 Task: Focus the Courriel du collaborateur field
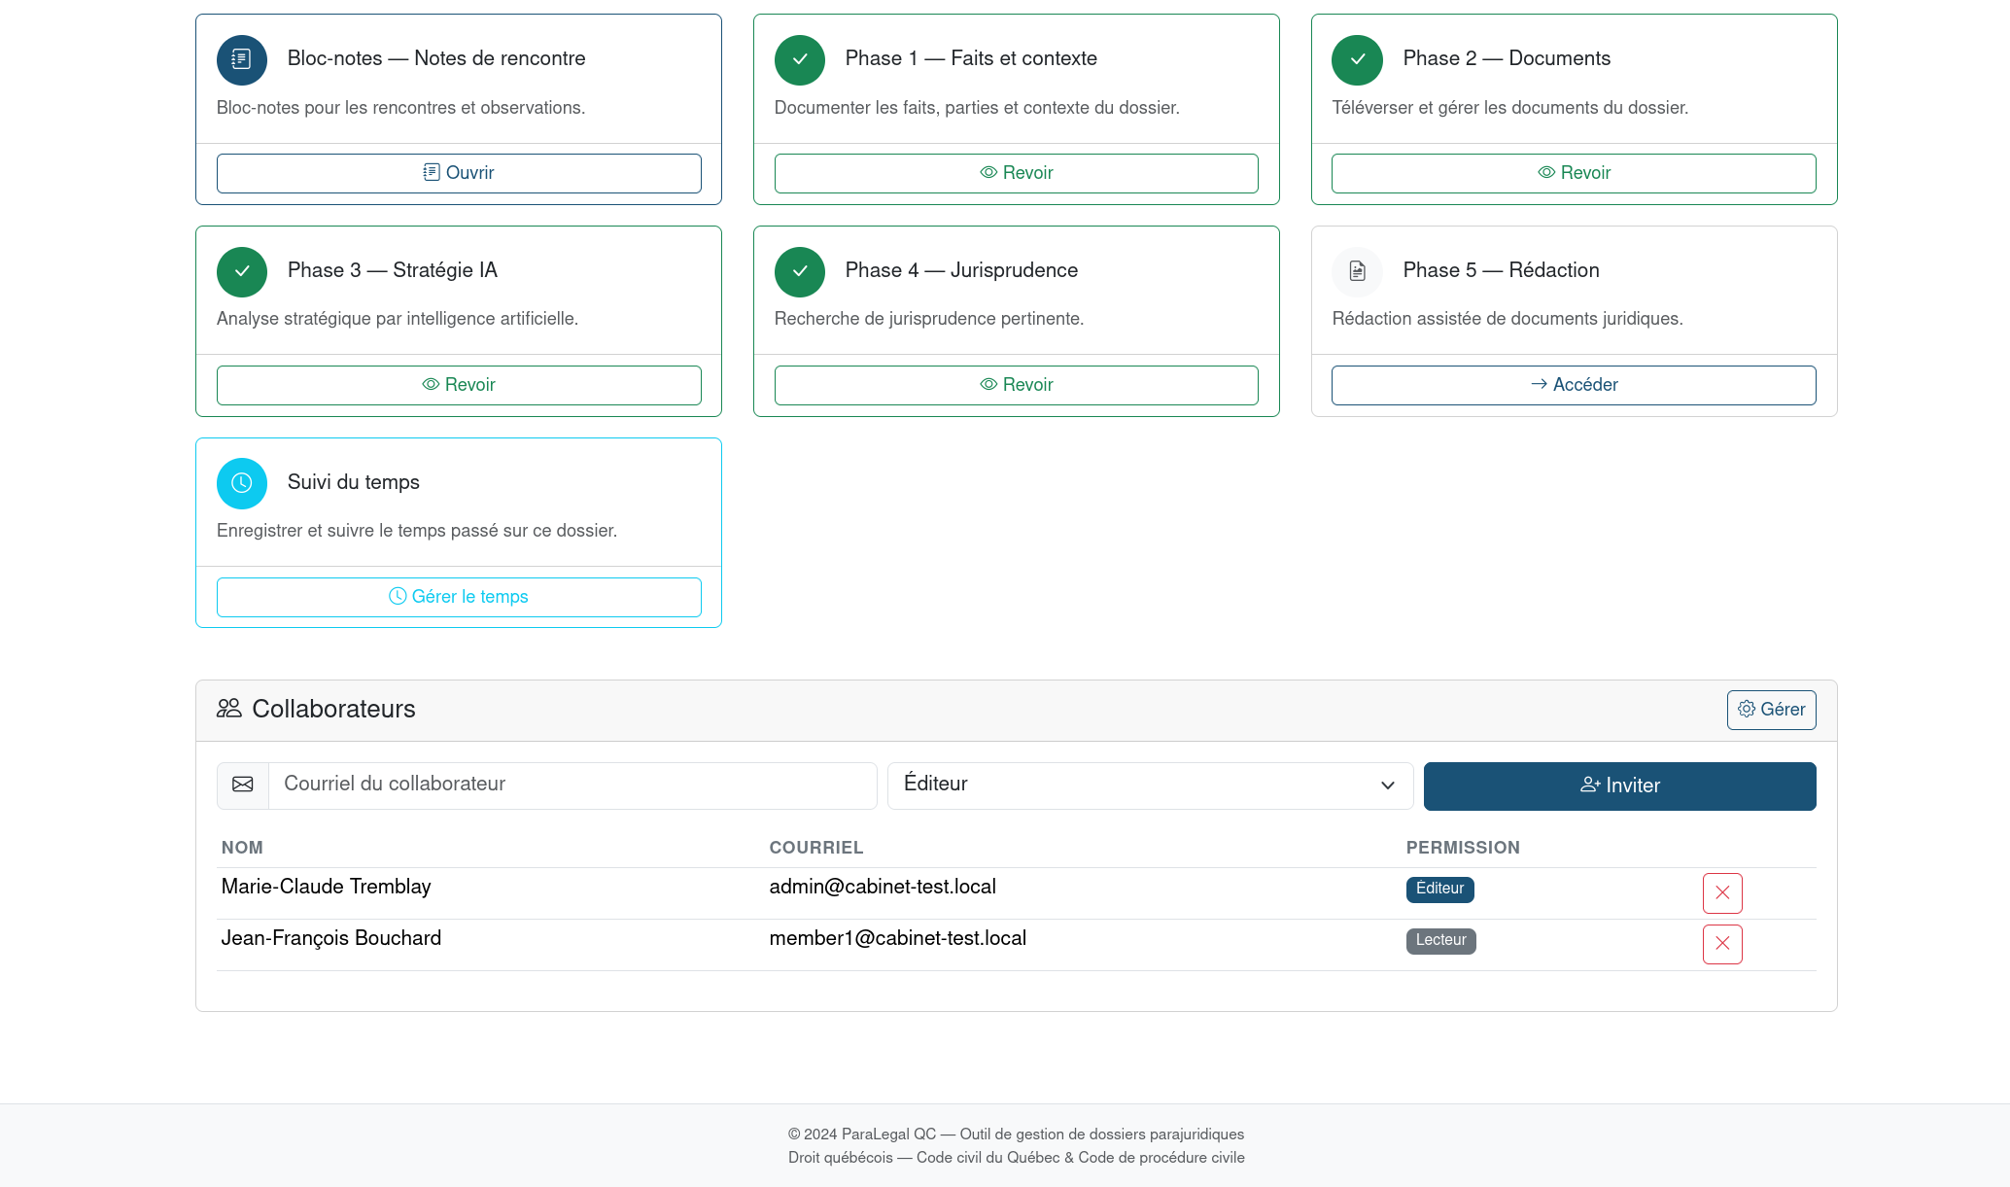coord(573,785)
